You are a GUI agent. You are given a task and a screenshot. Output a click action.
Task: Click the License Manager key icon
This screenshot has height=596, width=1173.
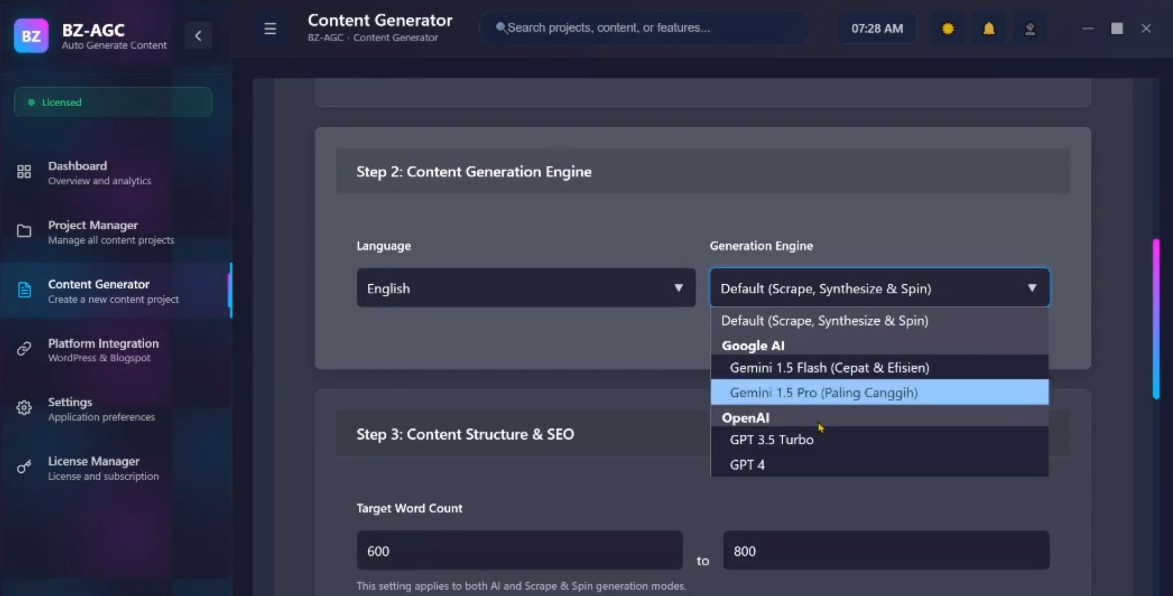pos(24,467)
